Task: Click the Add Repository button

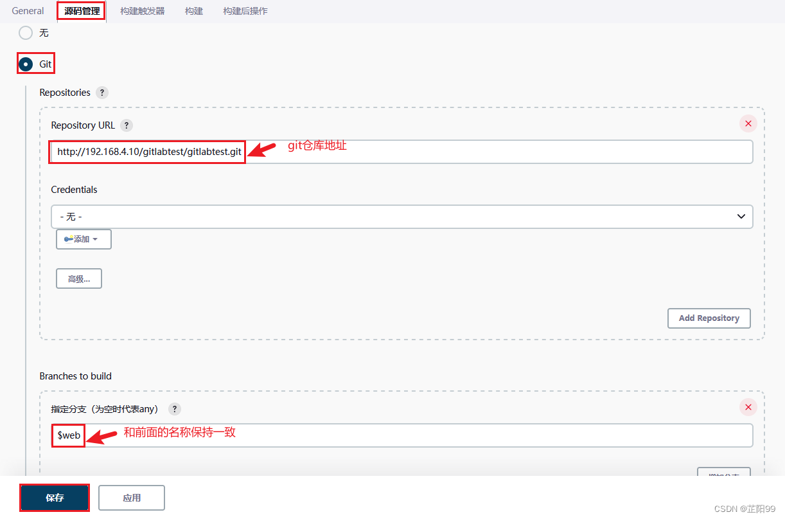Action: click(x=709, y=318)
